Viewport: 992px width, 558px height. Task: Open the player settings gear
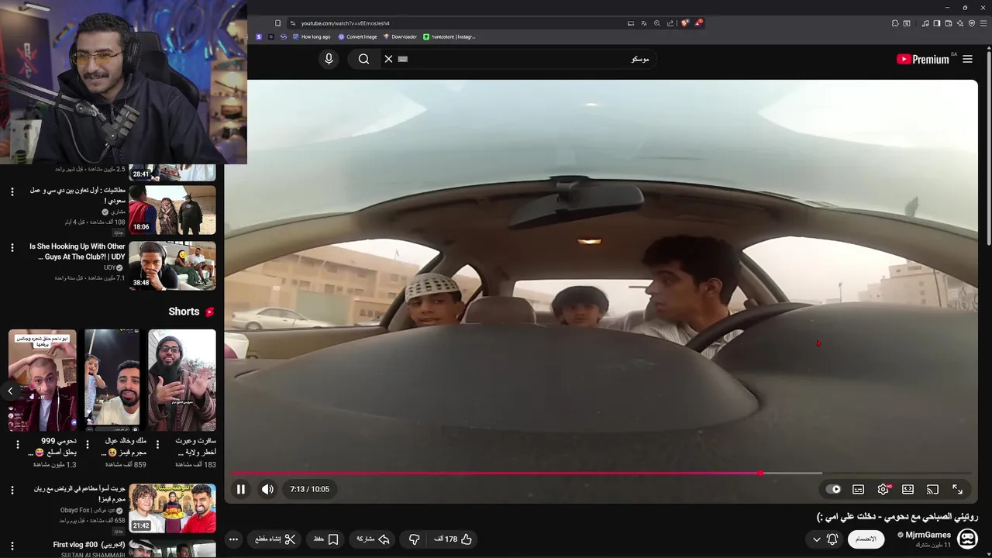[883, 489]
